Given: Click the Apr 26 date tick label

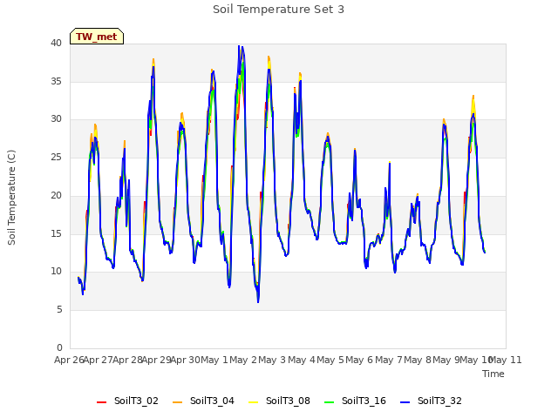Looking at the screenshot, I should click(69, 360).
